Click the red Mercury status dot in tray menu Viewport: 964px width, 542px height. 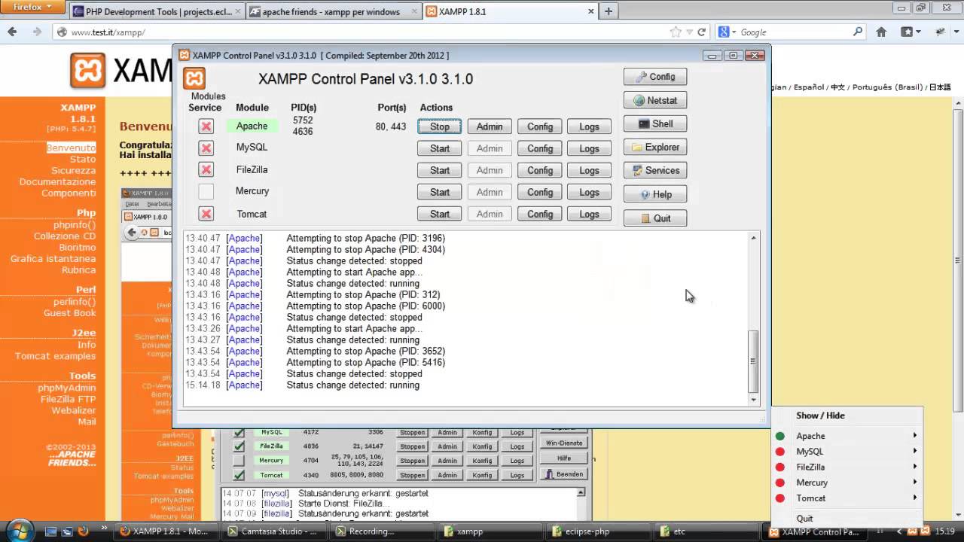780,483
